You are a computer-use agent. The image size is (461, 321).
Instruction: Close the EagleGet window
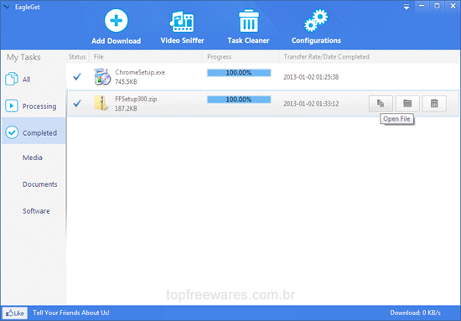453,6
